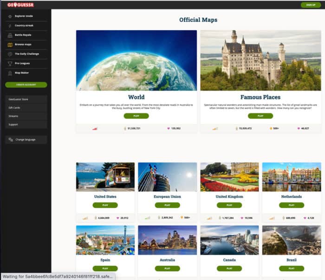
Task: Click World map player count icon
Action: [x=125, y=129]
